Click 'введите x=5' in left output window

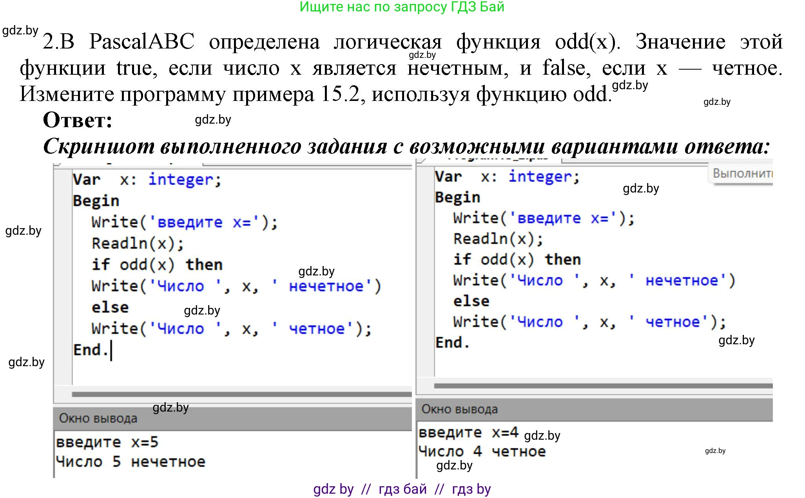[107, 442]
